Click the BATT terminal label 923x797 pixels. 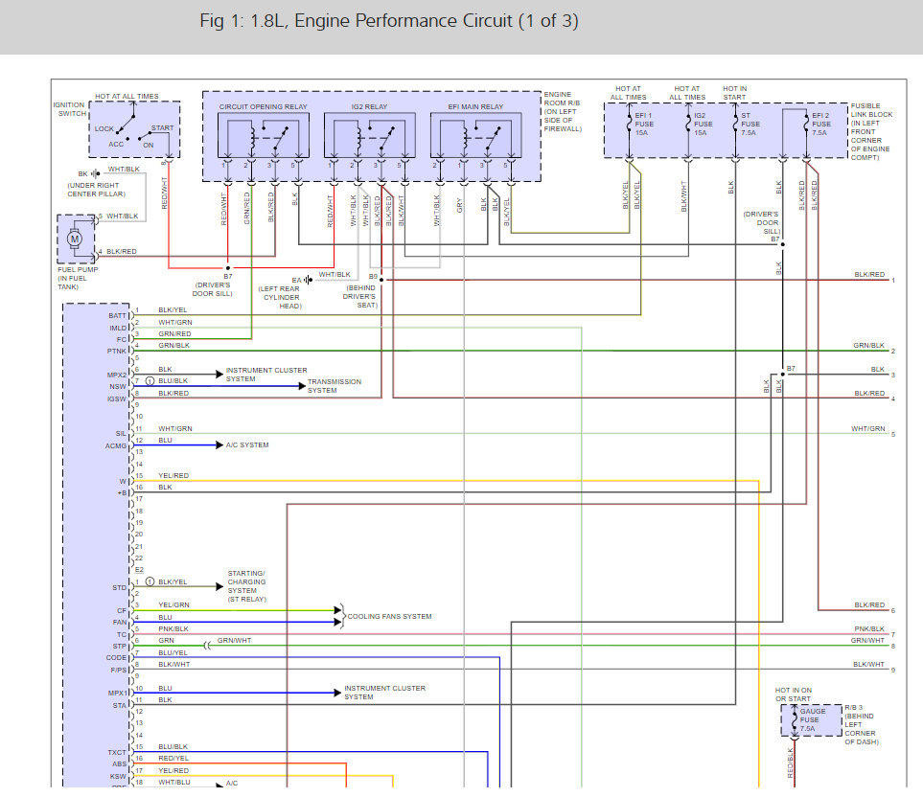click(118, 314)
